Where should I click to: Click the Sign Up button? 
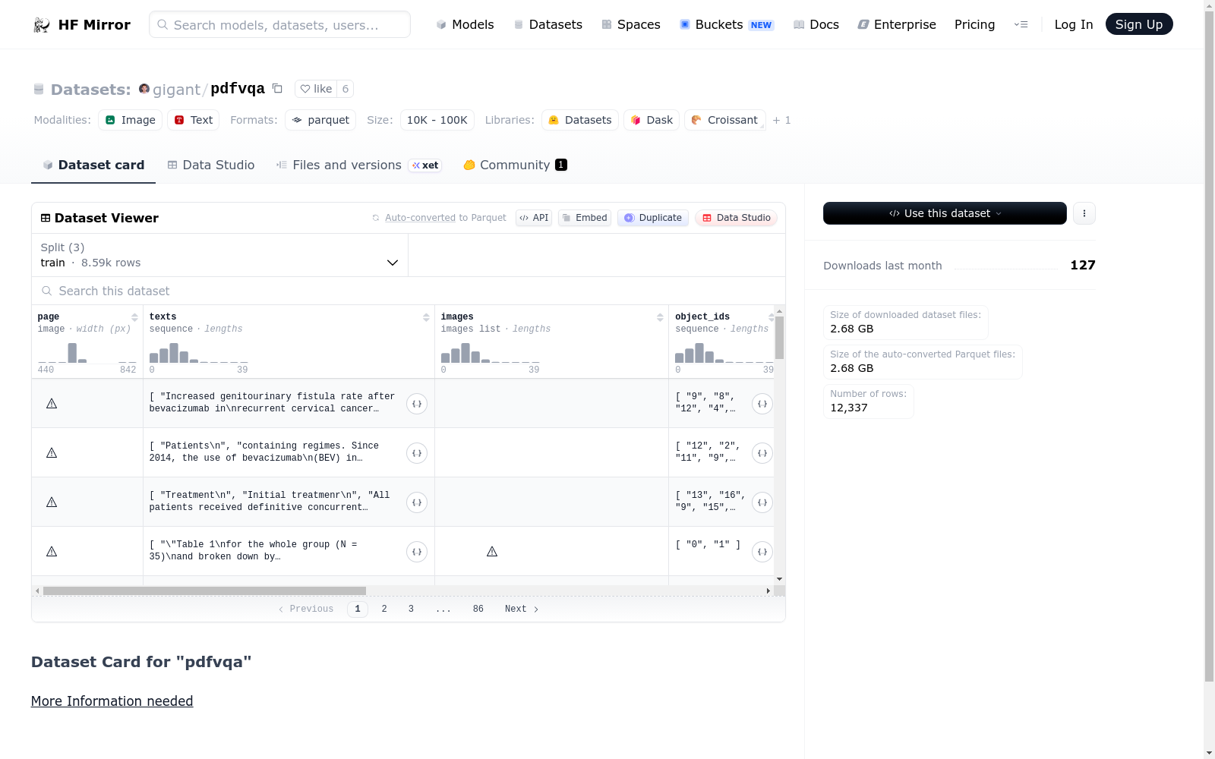coord(1139,24)
